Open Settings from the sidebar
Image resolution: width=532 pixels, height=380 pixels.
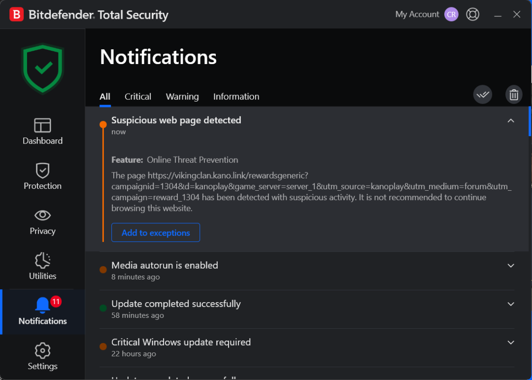(x=42, y=356)
